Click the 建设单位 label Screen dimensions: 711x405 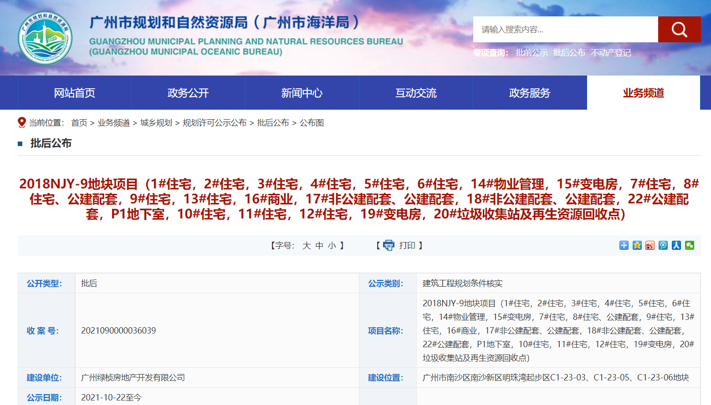click(44, 378)
